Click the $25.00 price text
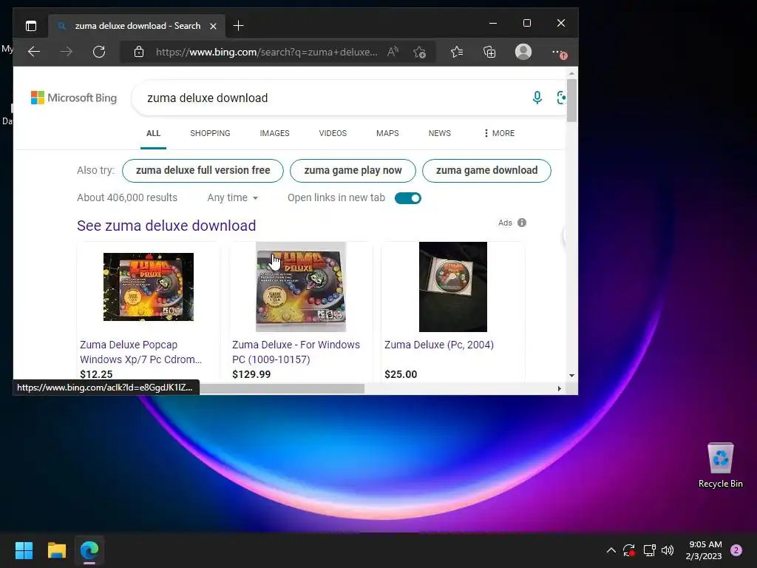 click(x=401, y=374)
